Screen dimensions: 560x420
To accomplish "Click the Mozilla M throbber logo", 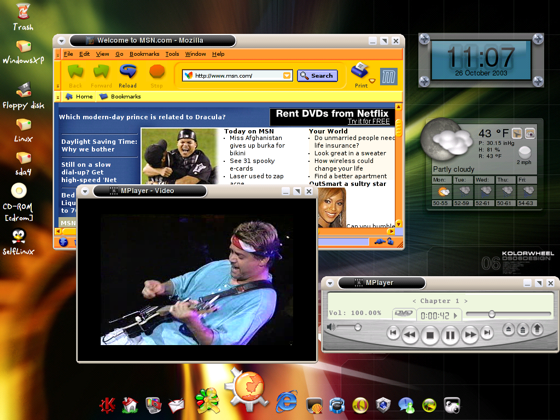I will coord(389,76).
